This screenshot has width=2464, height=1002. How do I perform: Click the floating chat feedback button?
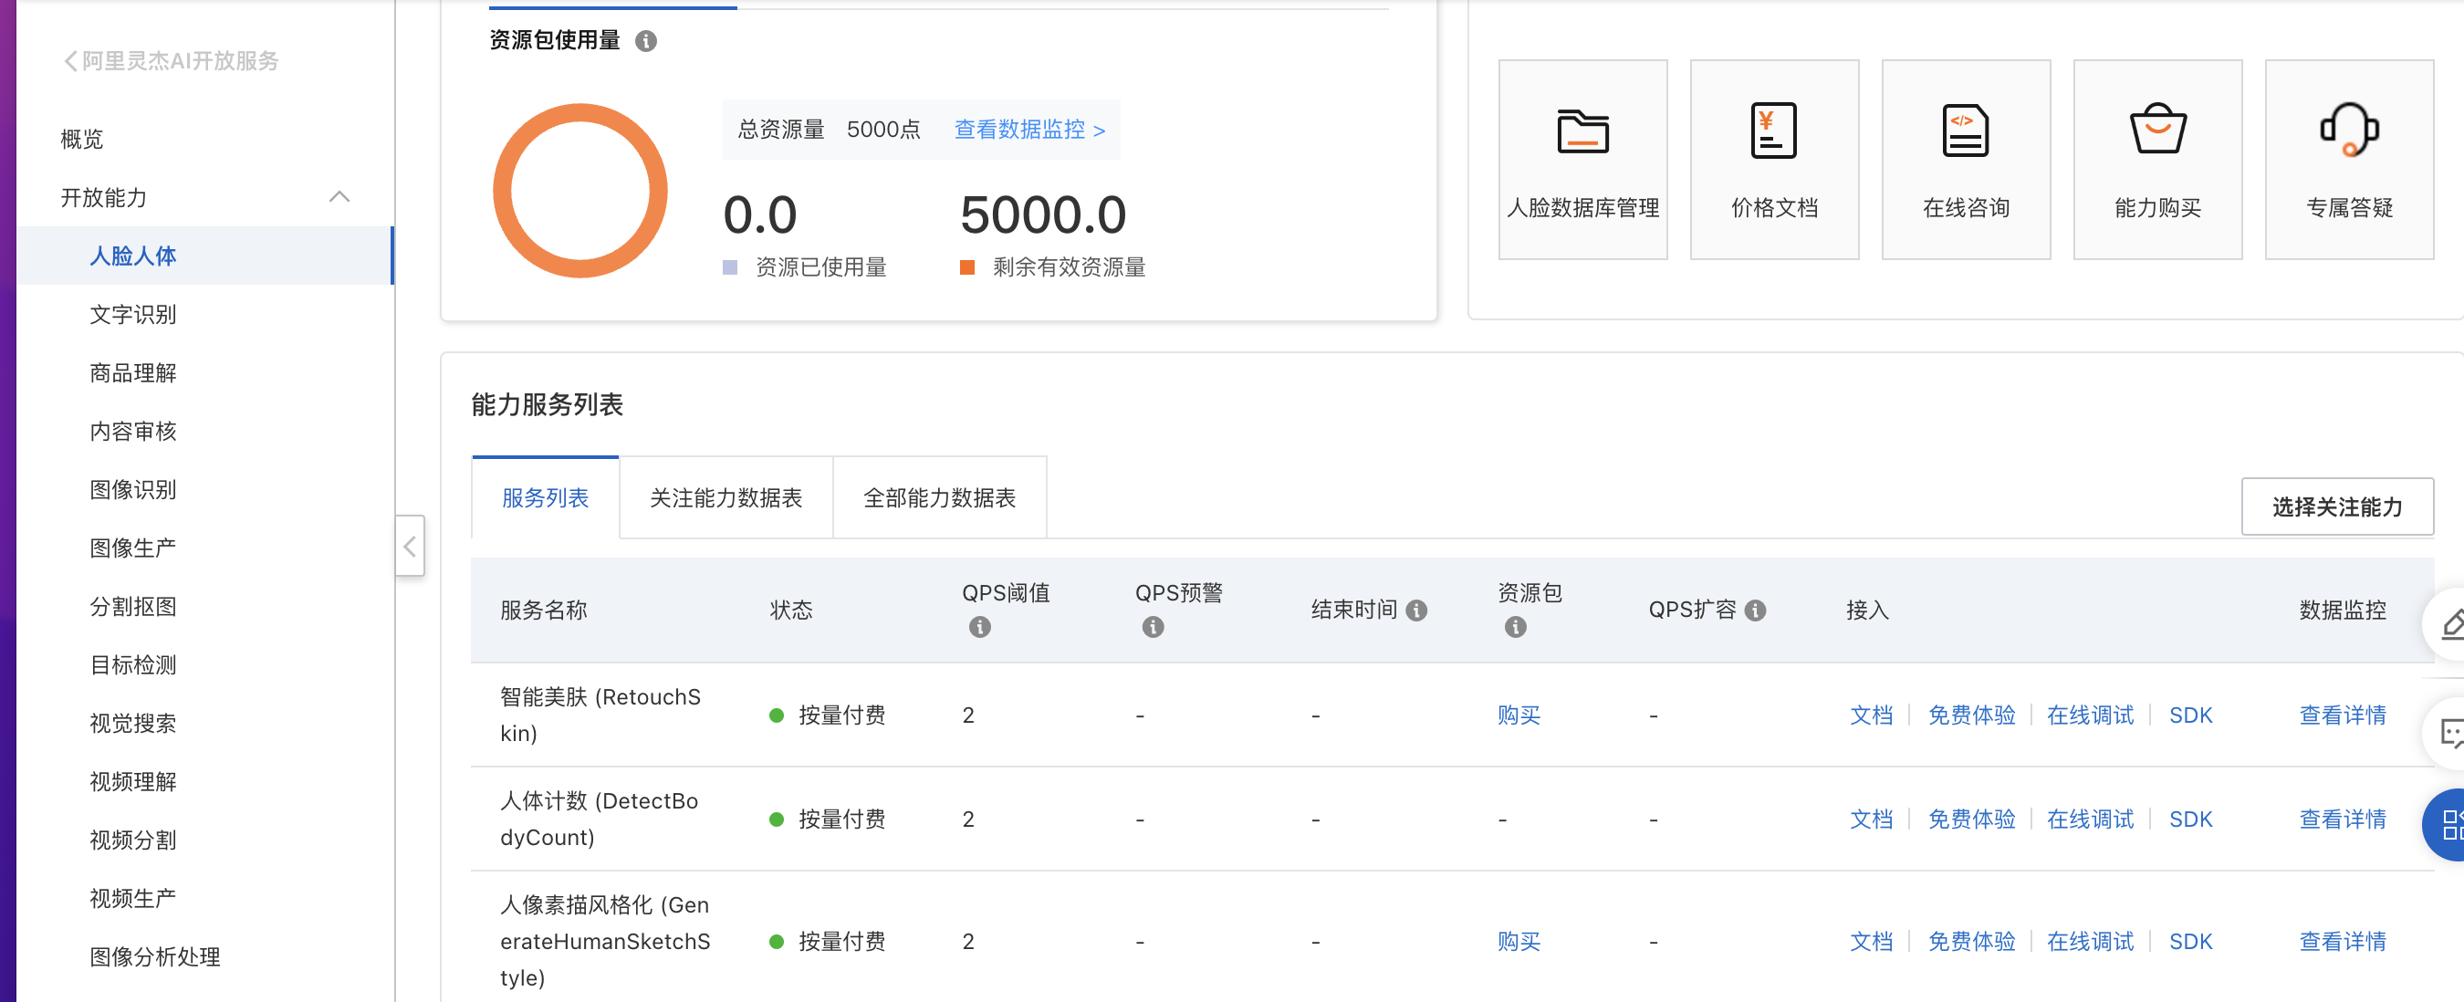[x=2446, y=734]
